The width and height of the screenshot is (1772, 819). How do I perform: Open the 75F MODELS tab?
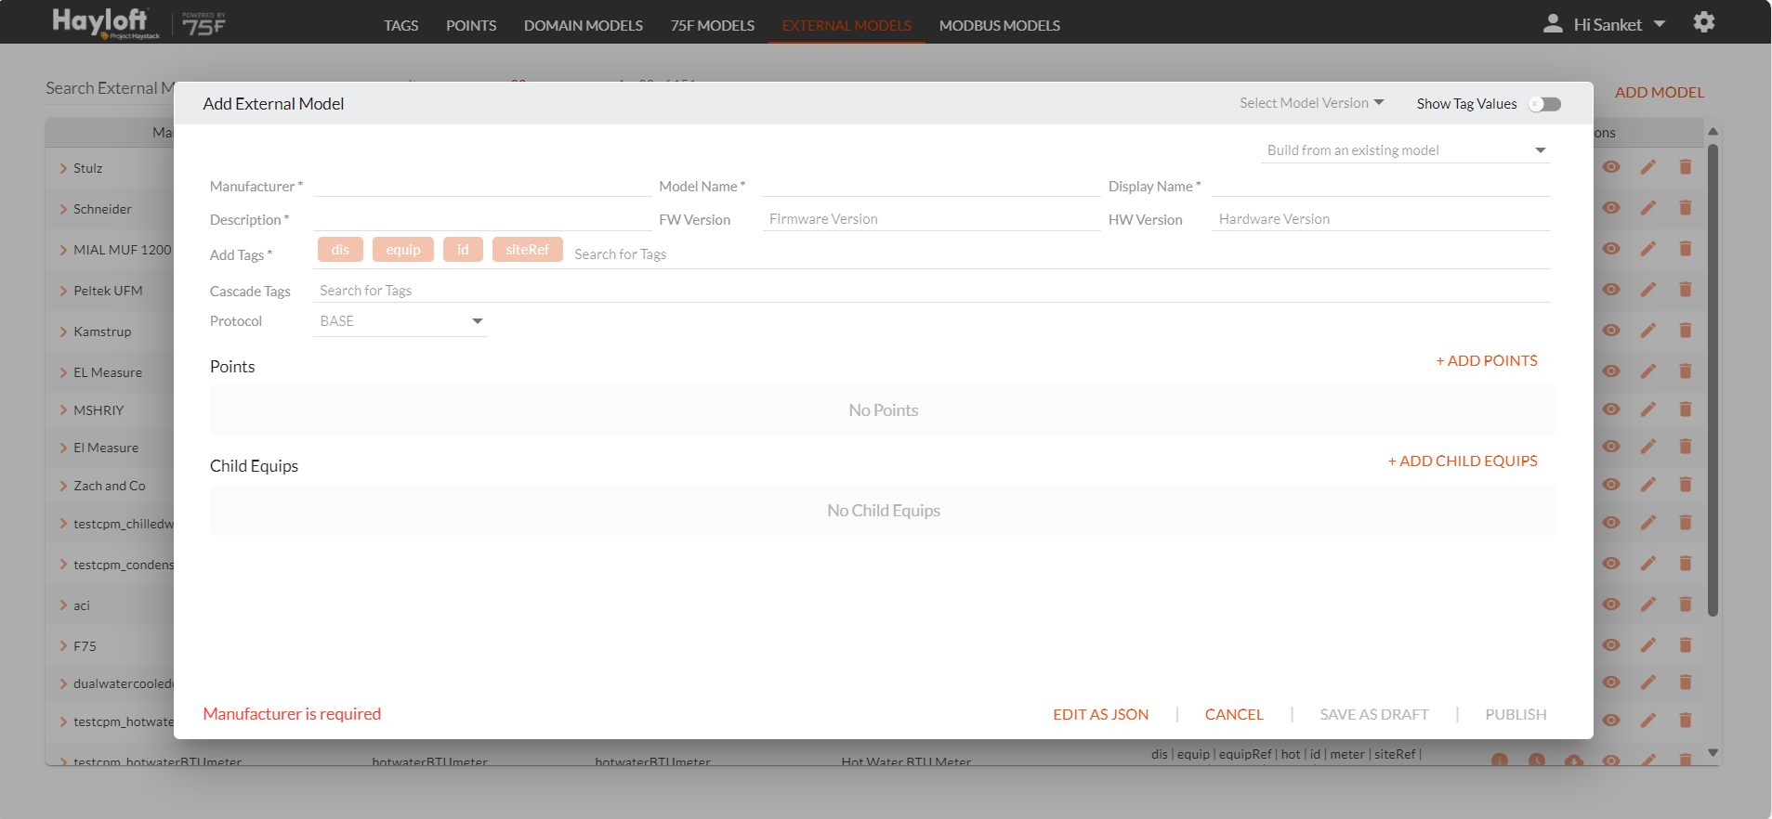pyautogui.click(x=713, y=25)
